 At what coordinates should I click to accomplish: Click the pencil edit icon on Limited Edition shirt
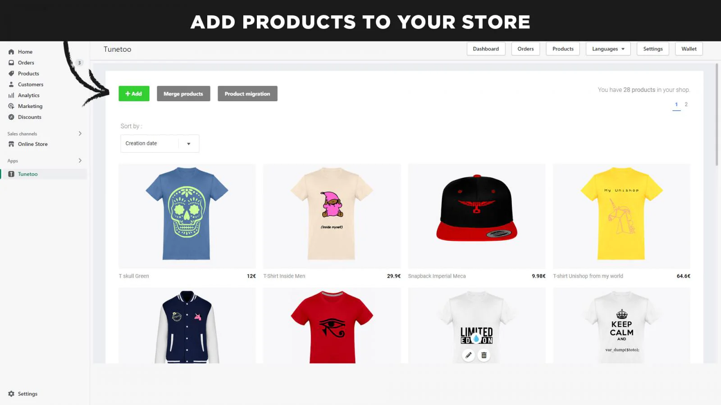coord(469,355)
